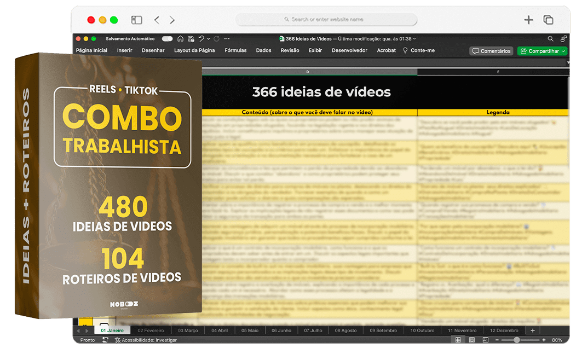Image resolution: width=576 pixels, height=348 pixels.
Task: Select the Page Layout view icon
Action: [471, 340]
